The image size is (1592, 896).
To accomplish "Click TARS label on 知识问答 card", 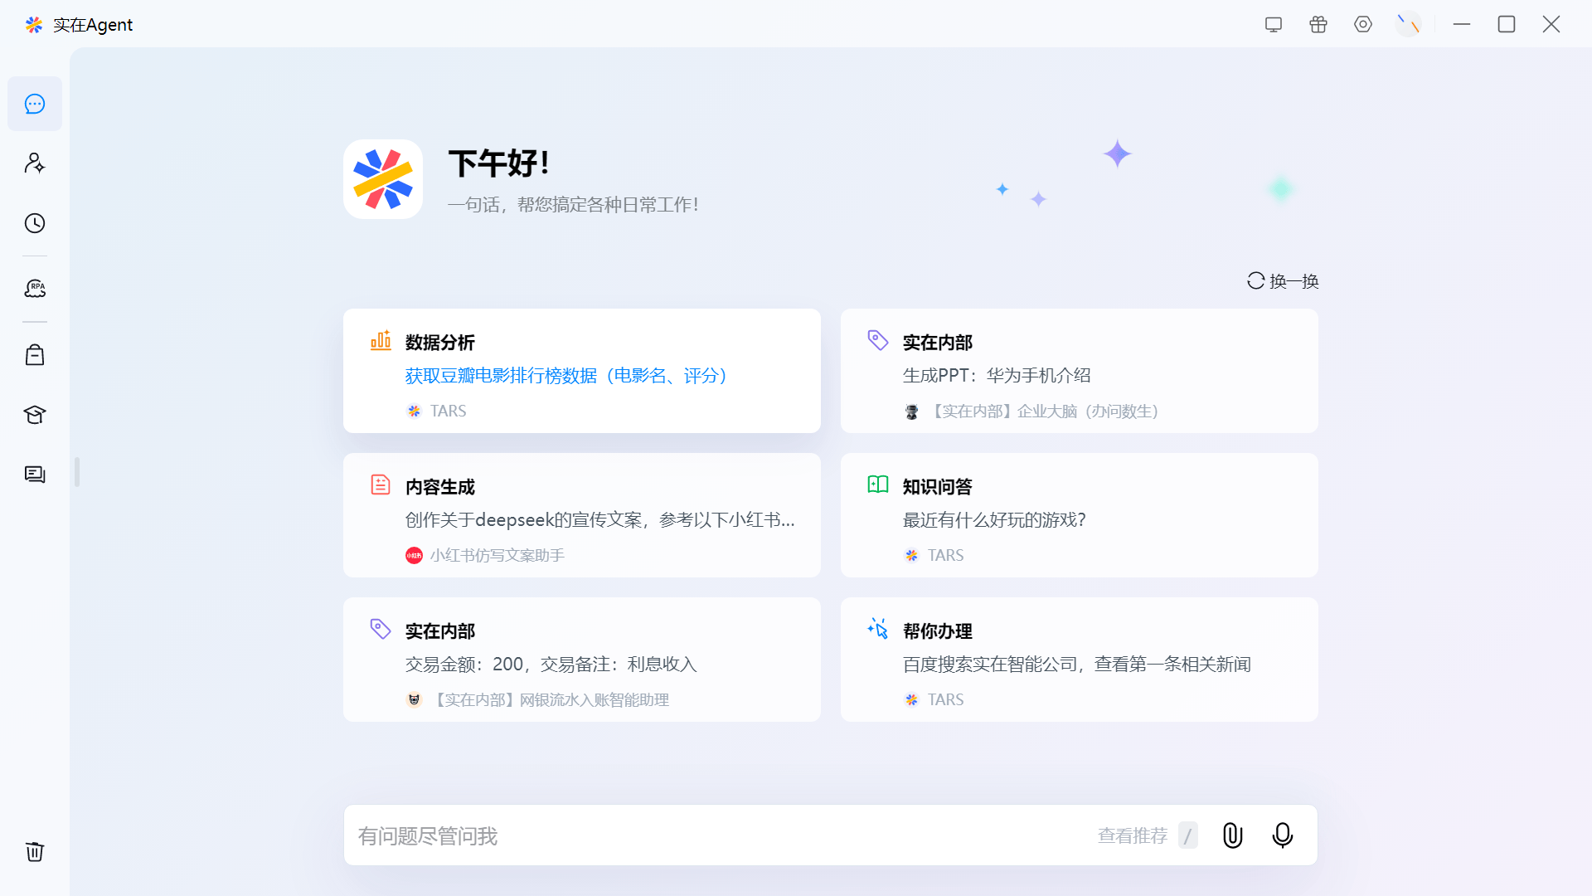I will (x=945, y=556).
